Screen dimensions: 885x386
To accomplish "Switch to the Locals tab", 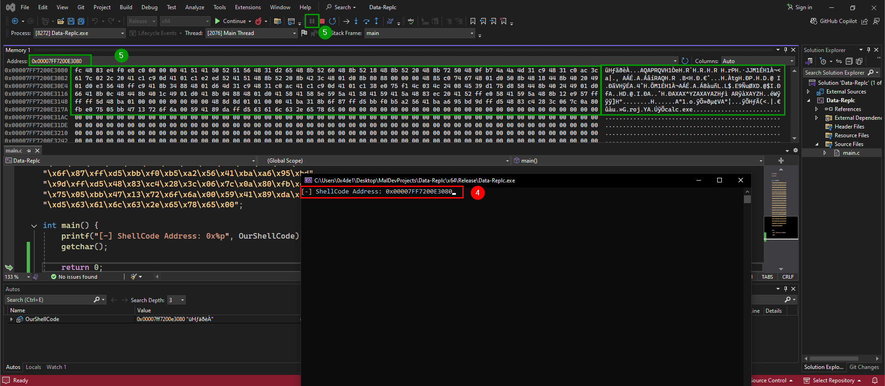I will click(x=33, y=367).
